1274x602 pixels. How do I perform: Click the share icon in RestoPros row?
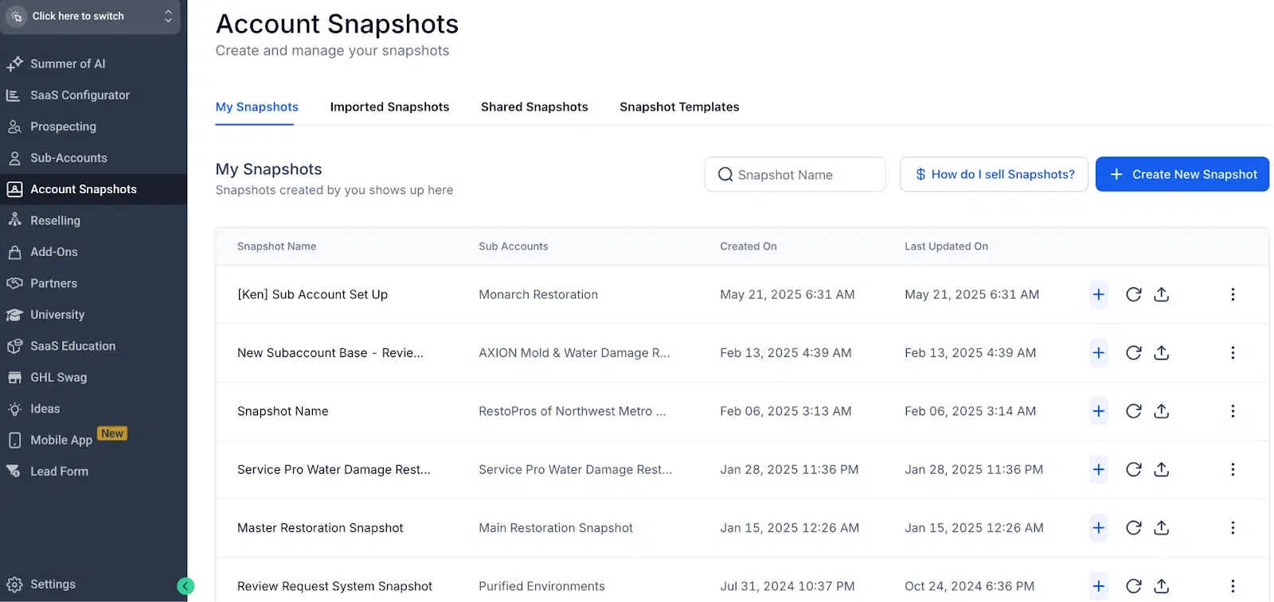coord(1161,411)
